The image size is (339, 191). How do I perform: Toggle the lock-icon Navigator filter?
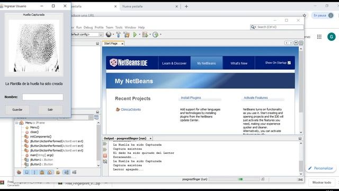coord(42,172)
